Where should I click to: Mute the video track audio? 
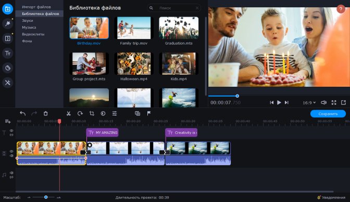pyautogui.click(x=11, y=155)
